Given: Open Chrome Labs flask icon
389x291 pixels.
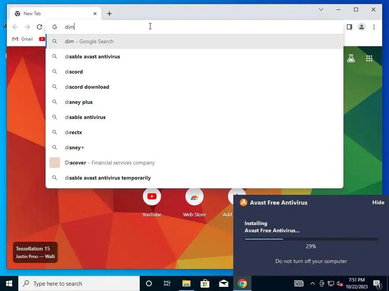Looking at the screenshot, I should tap(351, 58).
